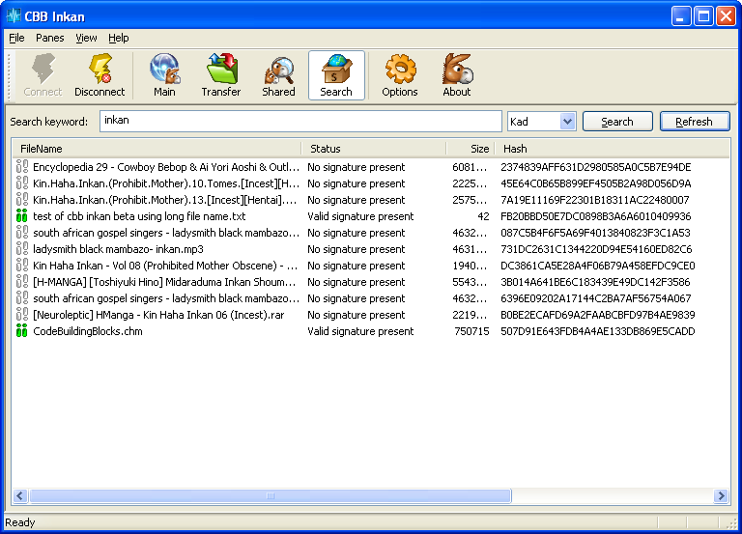Select 'Encyclopedia 29 - Cowboy Bebop' file name

click(165, 167)
